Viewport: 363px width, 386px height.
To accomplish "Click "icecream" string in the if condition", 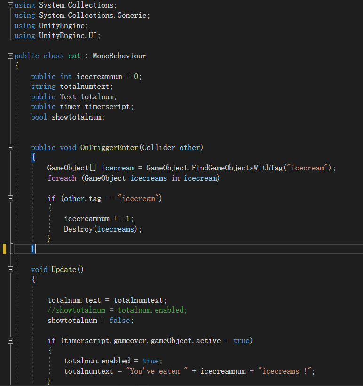I will pos(138,199).
